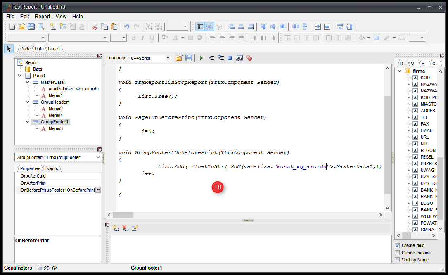Click the New Report blank page icon
The height and width of the screenshot is (275, 448).
pos(12,26)
